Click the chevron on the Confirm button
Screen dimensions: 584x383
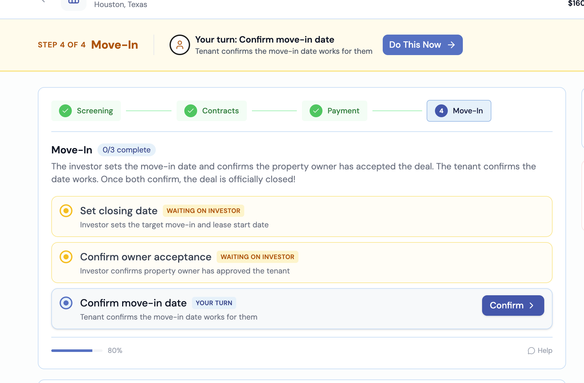[531, 306]
